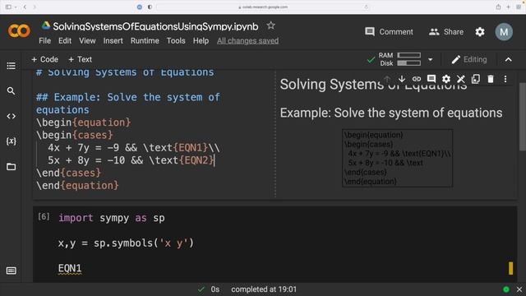The height and width of the screenshot is (296, 526).
Task: Open the Terminal panel icon
Action: (x=11, y=271)
